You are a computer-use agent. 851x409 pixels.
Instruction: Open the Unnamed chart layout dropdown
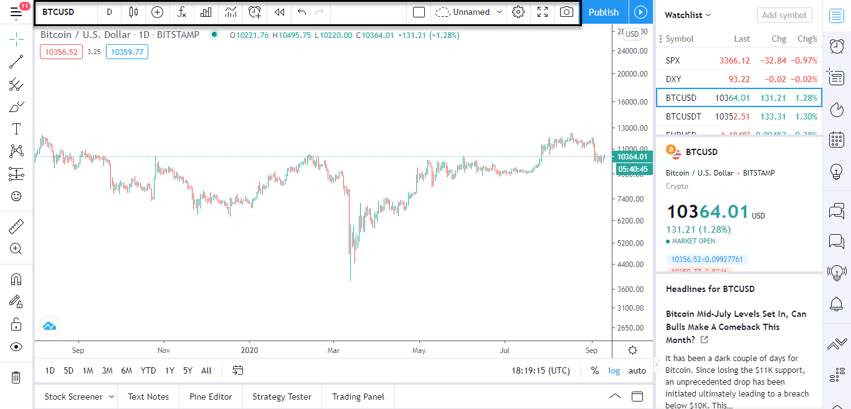pos(470,12)
